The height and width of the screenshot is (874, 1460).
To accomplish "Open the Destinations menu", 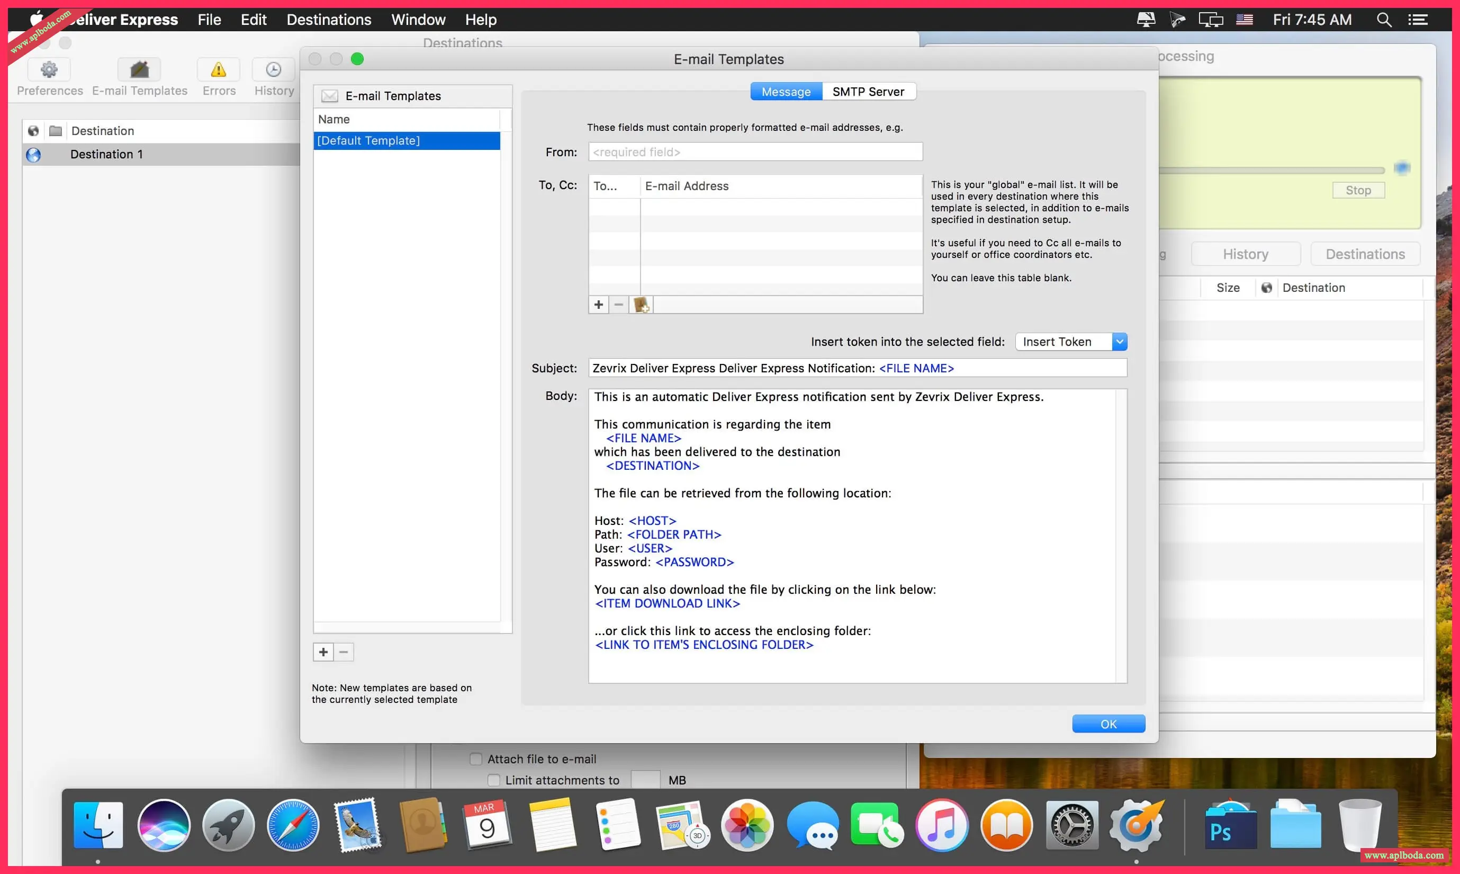I will 328,20.
